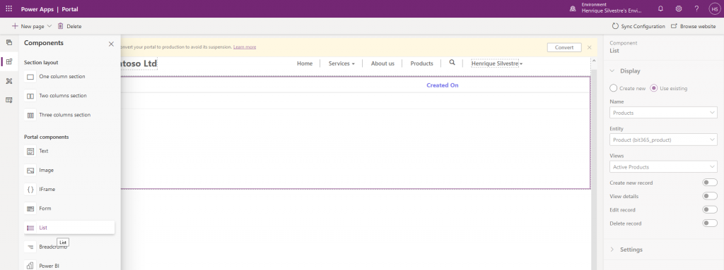Viewport: 724px width, 270px height.
Task: Open the environment picker icon
Action: click(573, 8)
